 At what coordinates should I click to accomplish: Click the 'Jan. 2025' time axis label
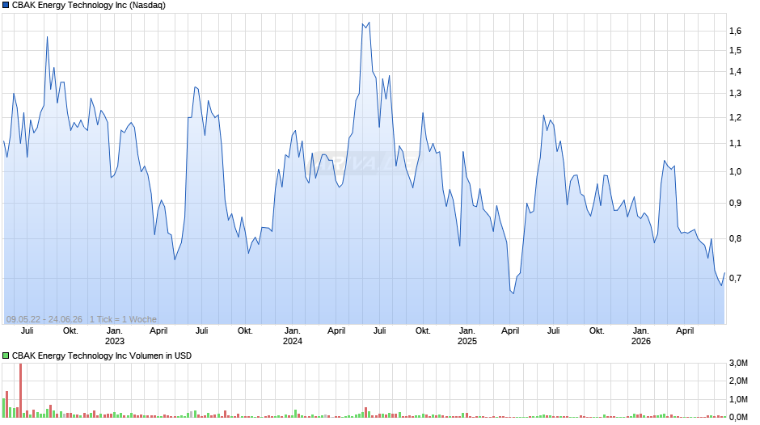467,336
